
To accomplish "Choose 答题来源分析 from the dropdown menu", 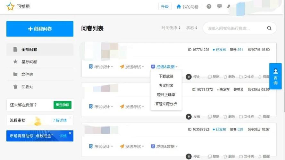I will 166,104.
